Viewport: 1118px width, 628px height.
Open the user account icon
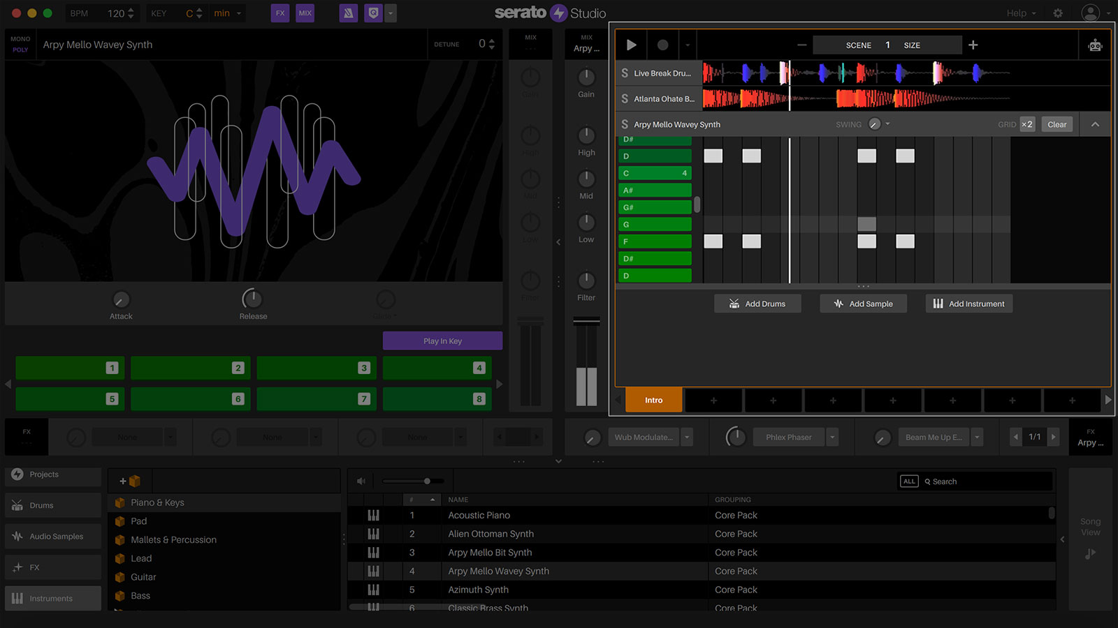[x=1090, y=13]
